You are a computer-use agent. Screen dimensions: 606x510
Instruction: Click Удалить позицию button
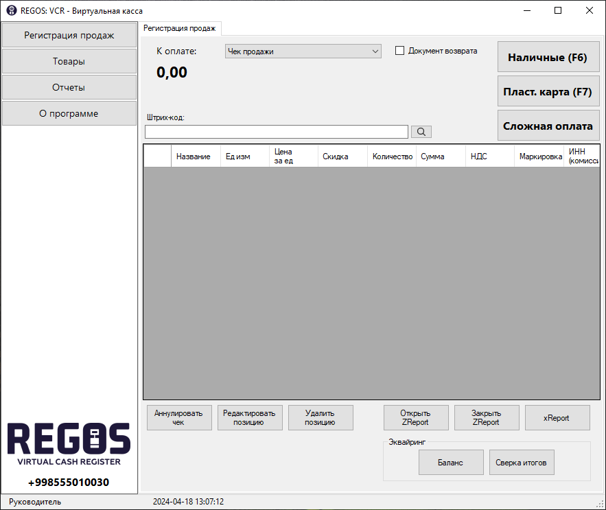(321, 417)
